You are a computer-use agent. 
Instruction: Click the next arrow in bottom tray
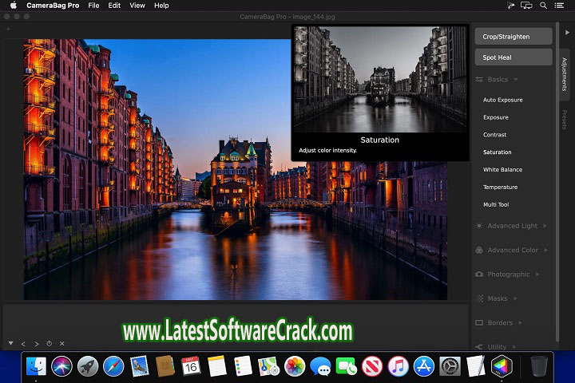click(x=36, y=344)
